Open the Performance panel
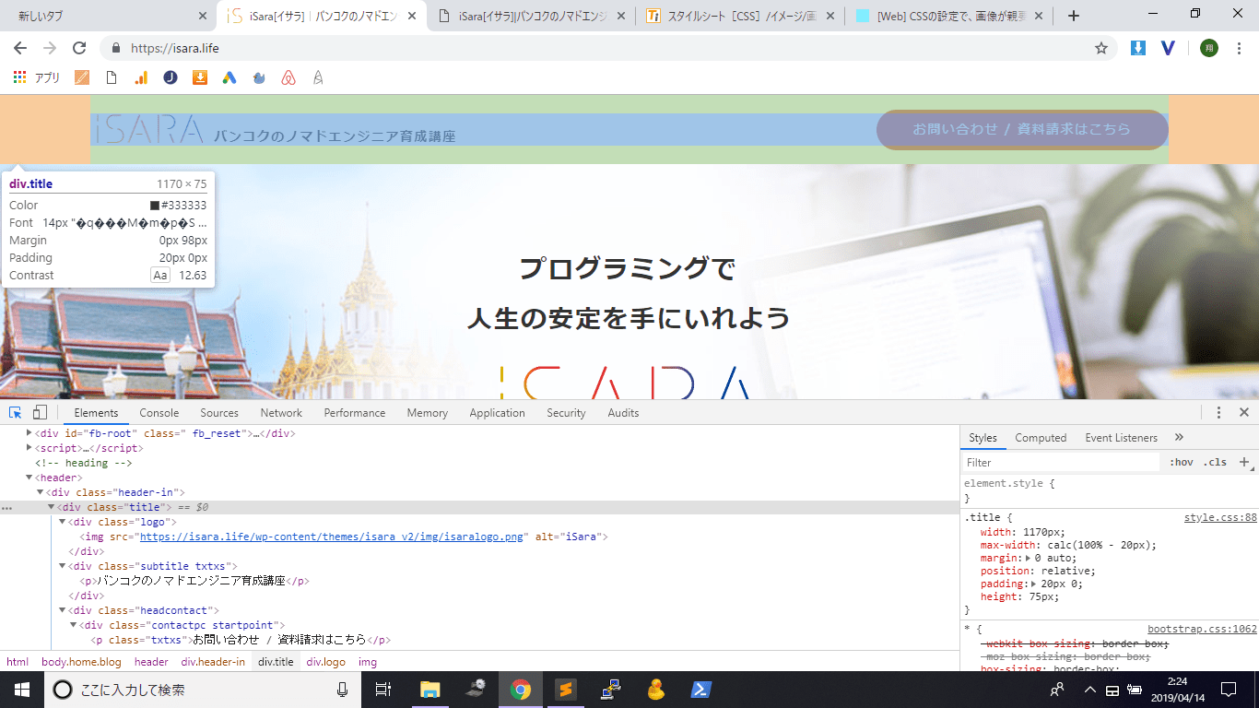This screenshot has height=708, width=1259. [355, 413]
